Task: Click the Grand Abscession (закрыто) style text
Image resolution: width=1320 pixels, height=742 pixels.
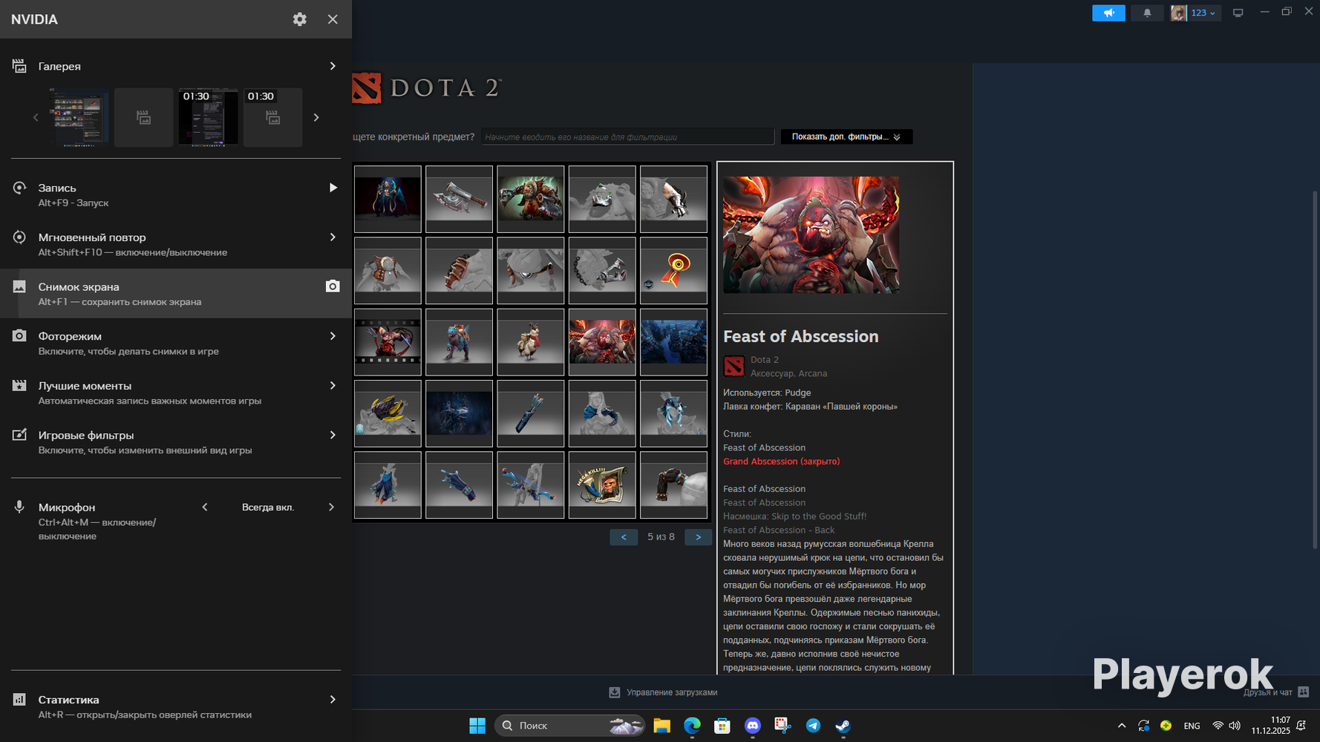Action: pos(782,462)
